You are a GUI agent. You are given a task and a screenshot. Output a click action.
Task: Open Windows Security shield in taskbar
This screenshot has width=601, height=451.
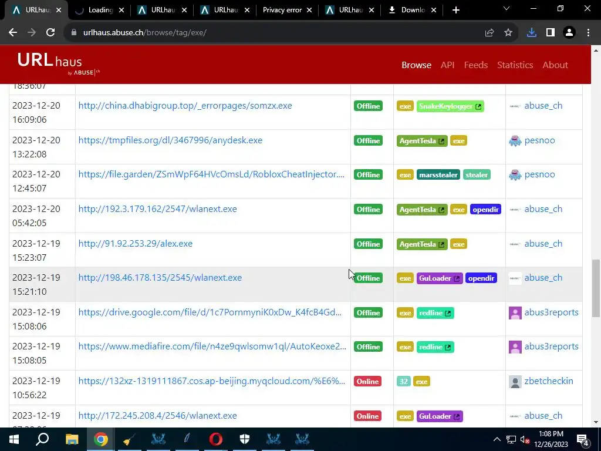[245, 439]
